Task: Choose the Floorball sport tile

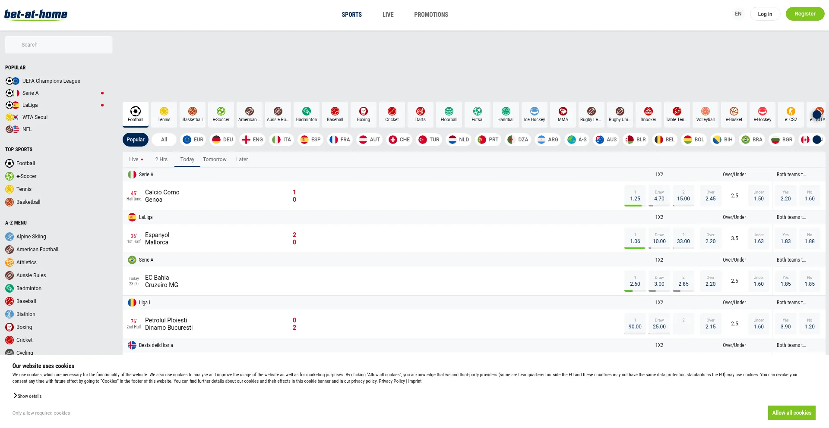Action: (x=449, y=114)
